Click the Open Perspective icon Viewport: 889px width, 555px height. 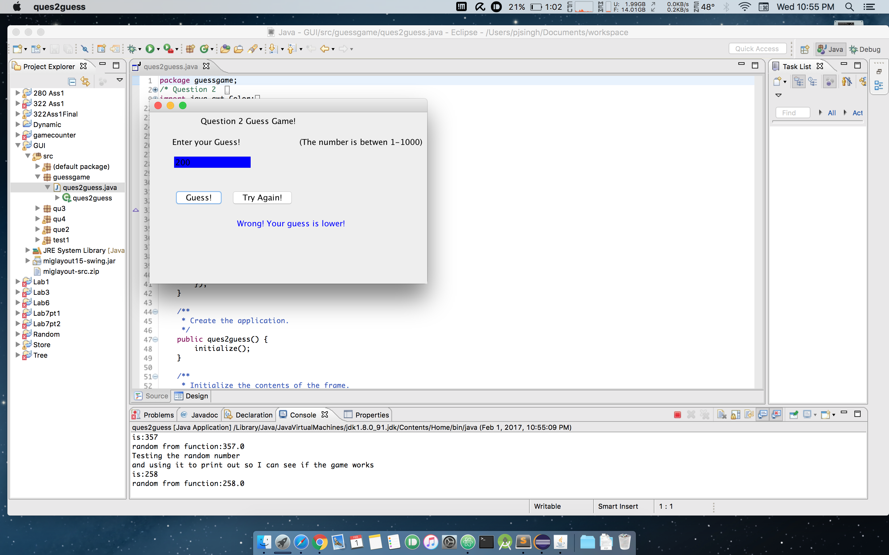(x=805, y=49)
